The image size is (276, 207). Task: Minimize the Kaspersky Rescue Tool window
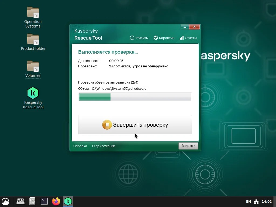tap(185, 27)
